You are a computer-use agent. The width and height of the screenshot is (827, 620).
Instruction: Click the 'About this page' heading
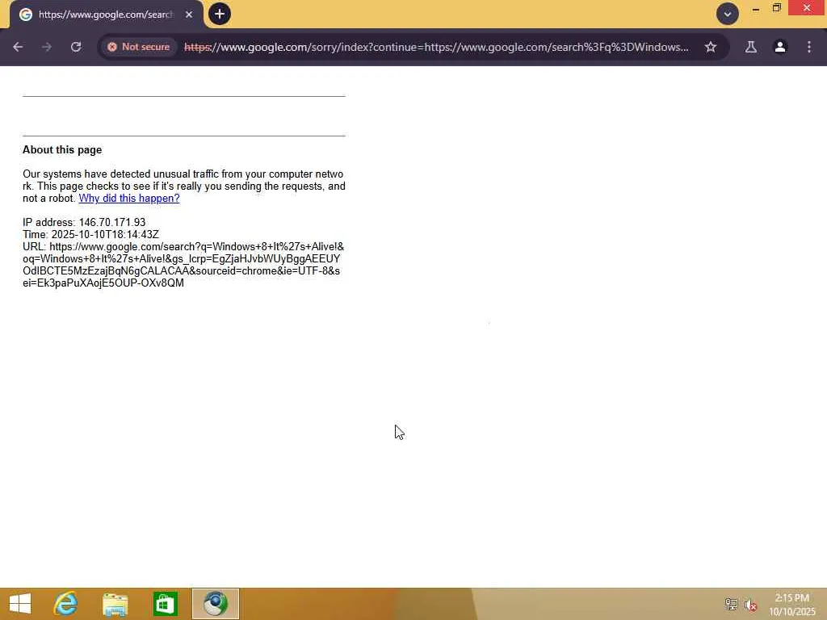[62, 149]
